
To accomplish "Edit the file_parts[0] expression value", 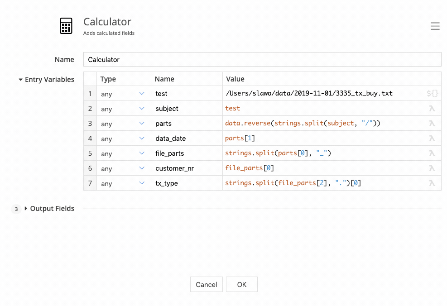I will [x=250, y=168].
